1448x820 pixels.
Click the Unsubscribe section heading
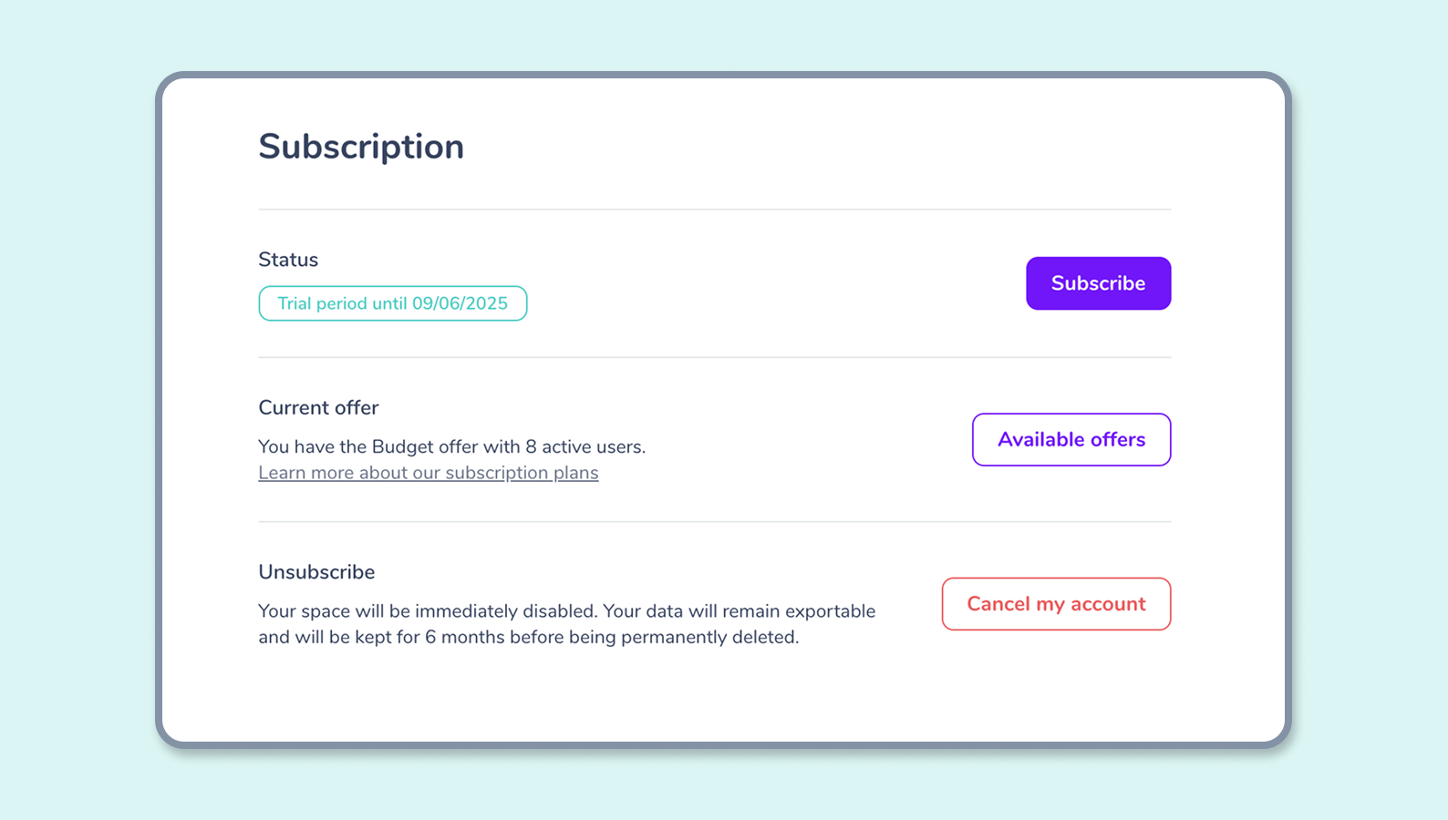pyautogui.click(x=316, y=572)
